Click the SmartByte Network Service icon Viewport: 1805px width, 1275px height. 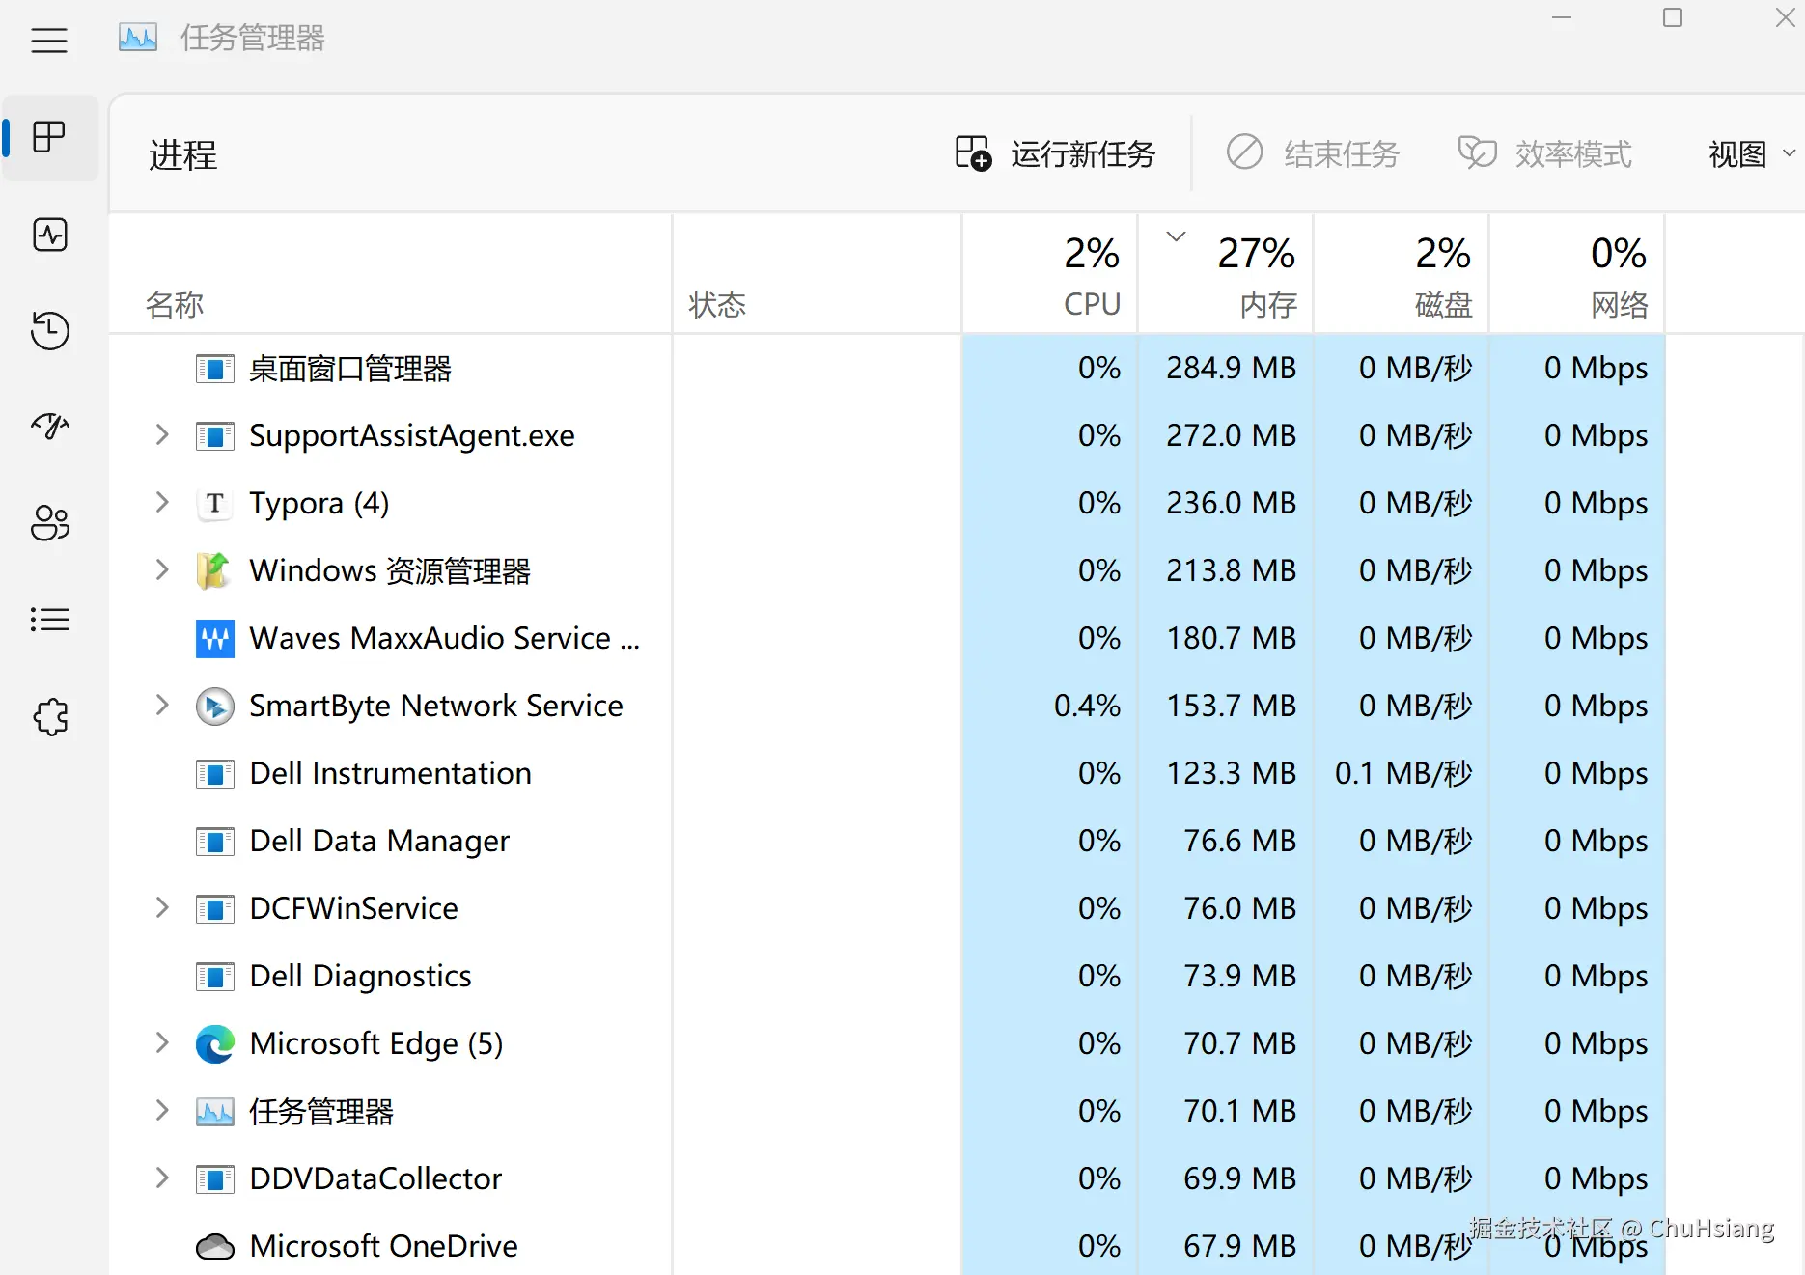214,707
